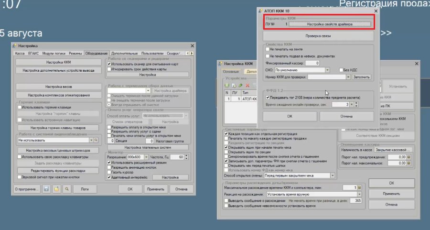Click the Настройка весов button

58,87
